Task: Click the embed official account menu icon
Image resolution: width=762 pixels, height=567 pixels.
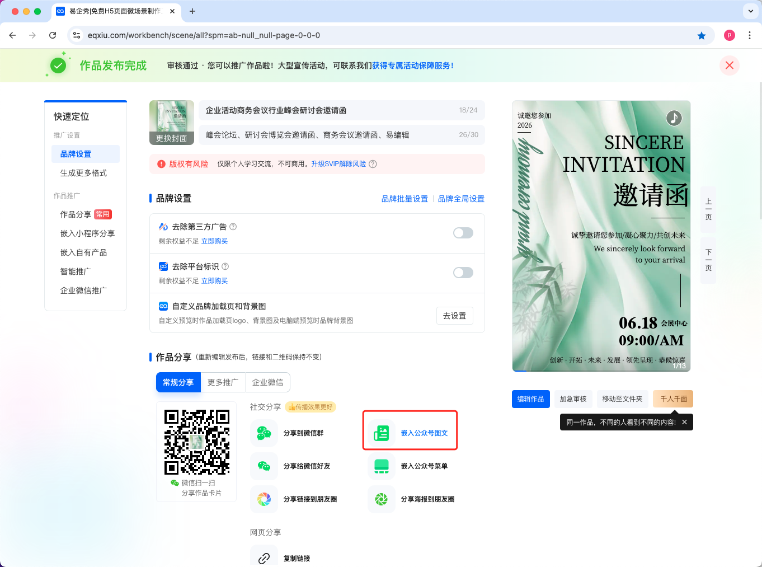Action: (382, 466)
